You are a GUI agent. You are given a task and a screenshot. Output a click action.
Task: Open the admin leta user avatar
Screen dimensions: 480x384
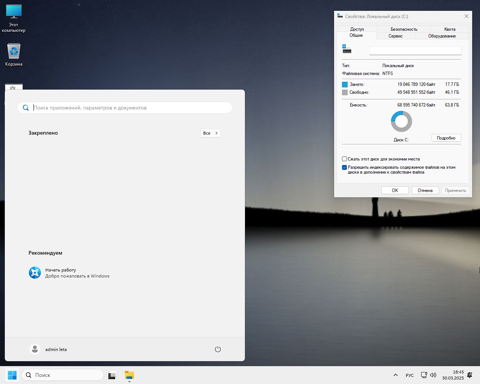(x=35, y=349)
